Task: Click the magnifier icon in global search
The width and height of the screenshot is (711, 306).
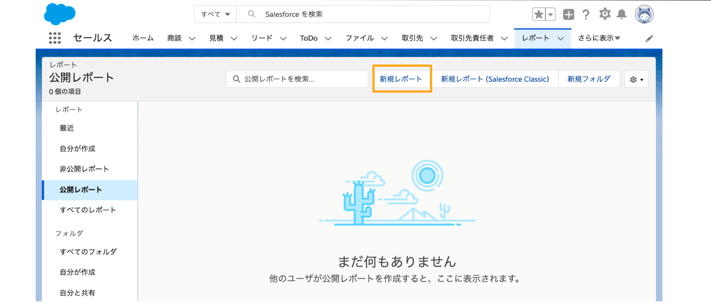Action: tap(252, 14)
